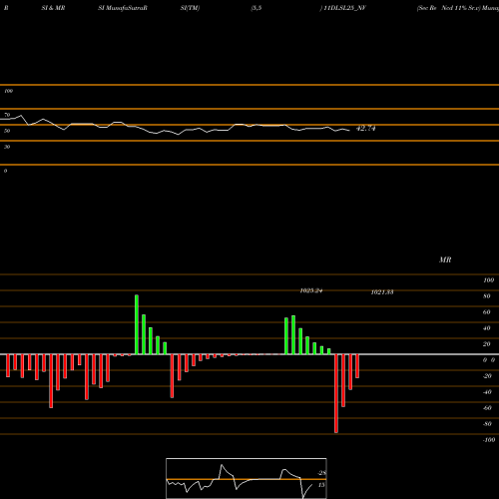This screenshot has width=499, height=499.
Task: Click the MR axis -100 label
Action: point(489,440)
